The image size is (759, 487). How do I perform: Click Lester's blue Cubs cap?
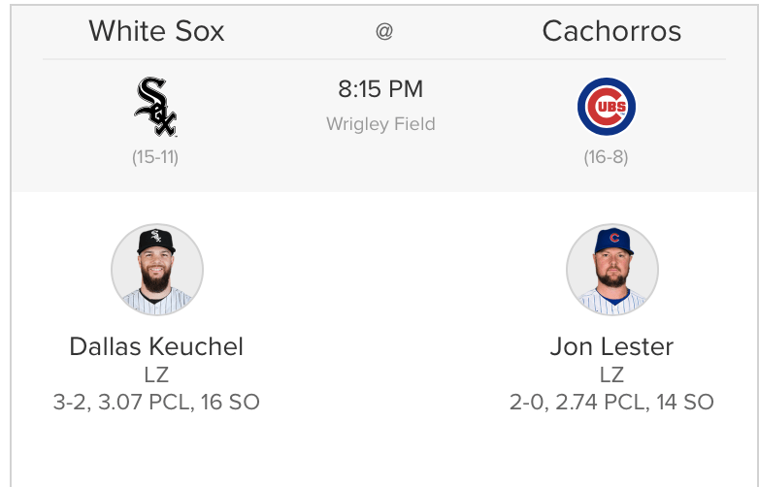click(612, 239)
